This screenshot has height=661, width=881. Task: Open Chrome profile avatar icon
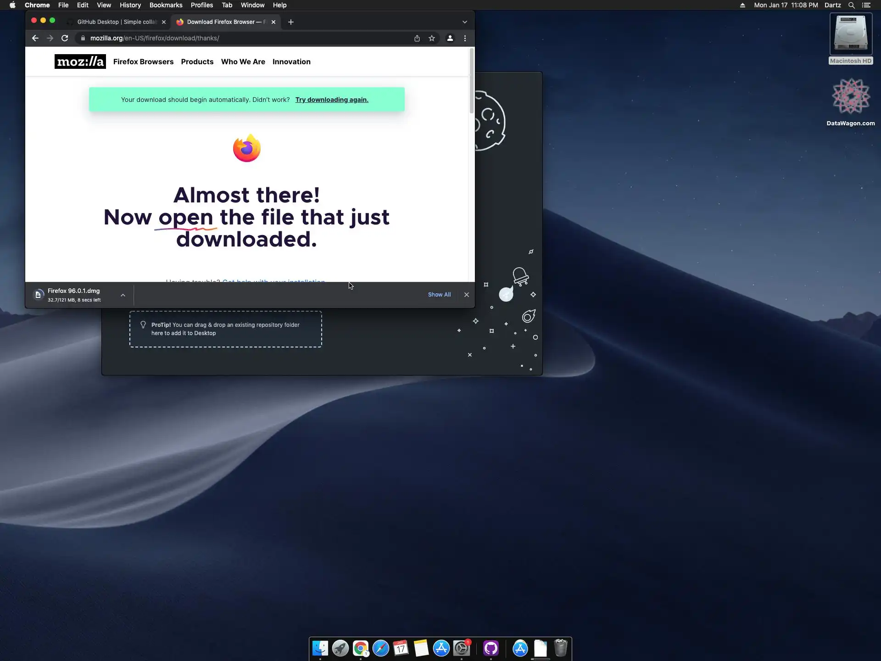(x=450, y=39)
